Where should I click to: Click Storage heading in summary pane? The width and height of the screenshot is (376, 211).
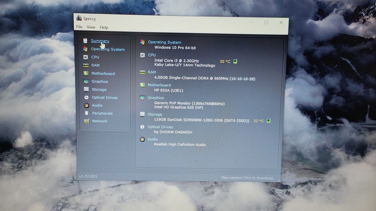pyautogui.click(x=155, y=114)
